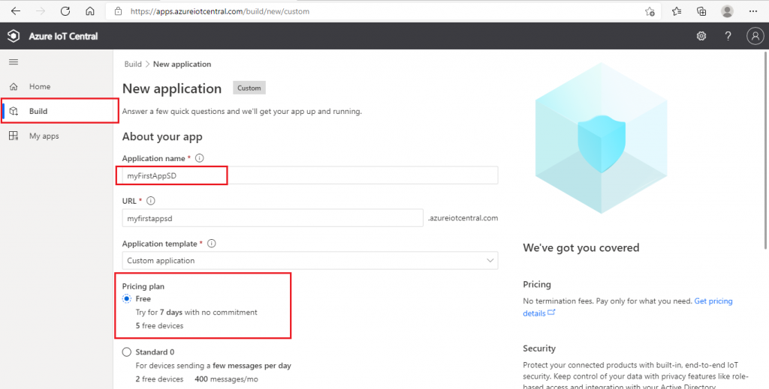Screen dimensions: 769x389
Task: Click the URL text field
Action: pos(273,218)
